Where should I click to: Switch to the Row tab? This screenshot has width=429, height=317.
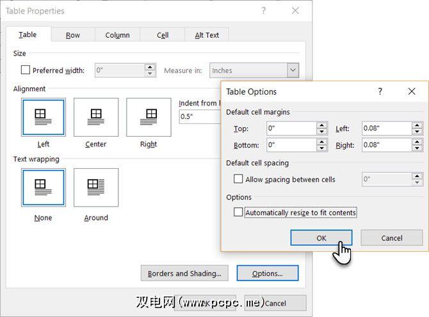(x=73, y=35)
